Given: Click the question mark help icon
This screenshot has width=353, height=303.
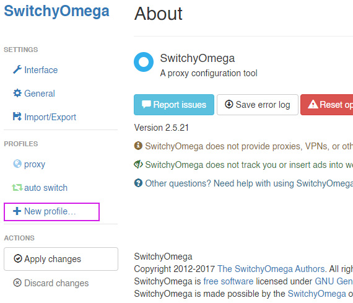Looking at the screenshot, I should [x=138, y=183].
